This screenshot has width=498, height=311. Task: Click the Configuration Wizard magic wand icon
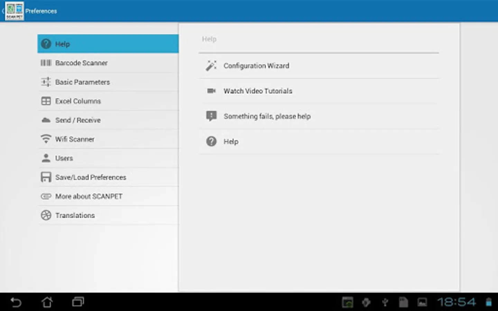(211, 66)
